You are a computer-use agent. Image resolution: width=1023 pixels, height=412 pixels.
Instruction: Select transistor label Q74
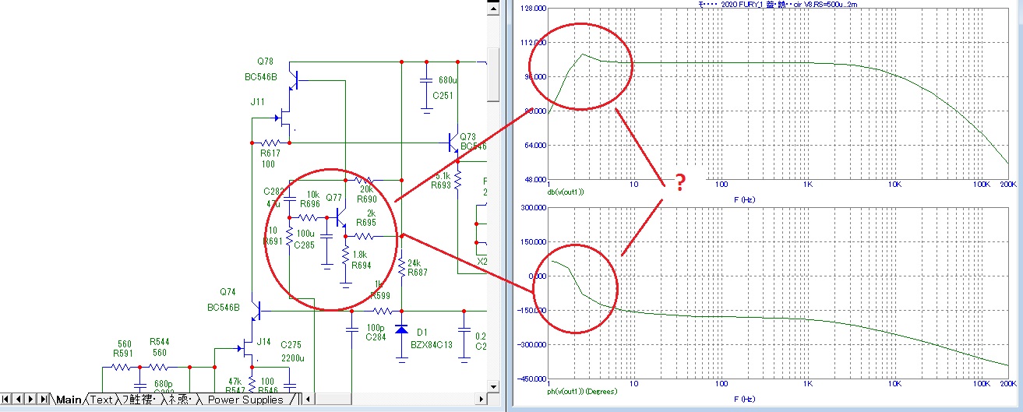click(228, 291)
